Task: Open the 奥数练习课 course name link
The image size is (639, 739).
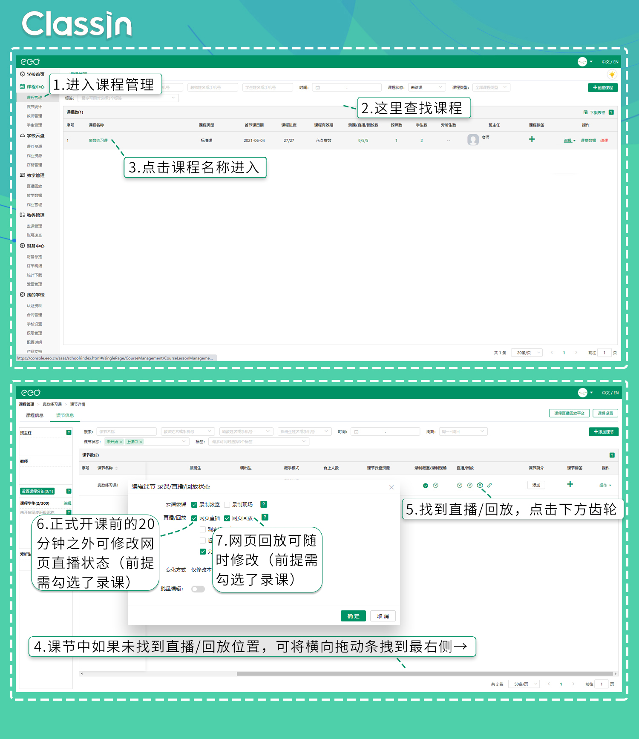Action: [x=98, y=141]
